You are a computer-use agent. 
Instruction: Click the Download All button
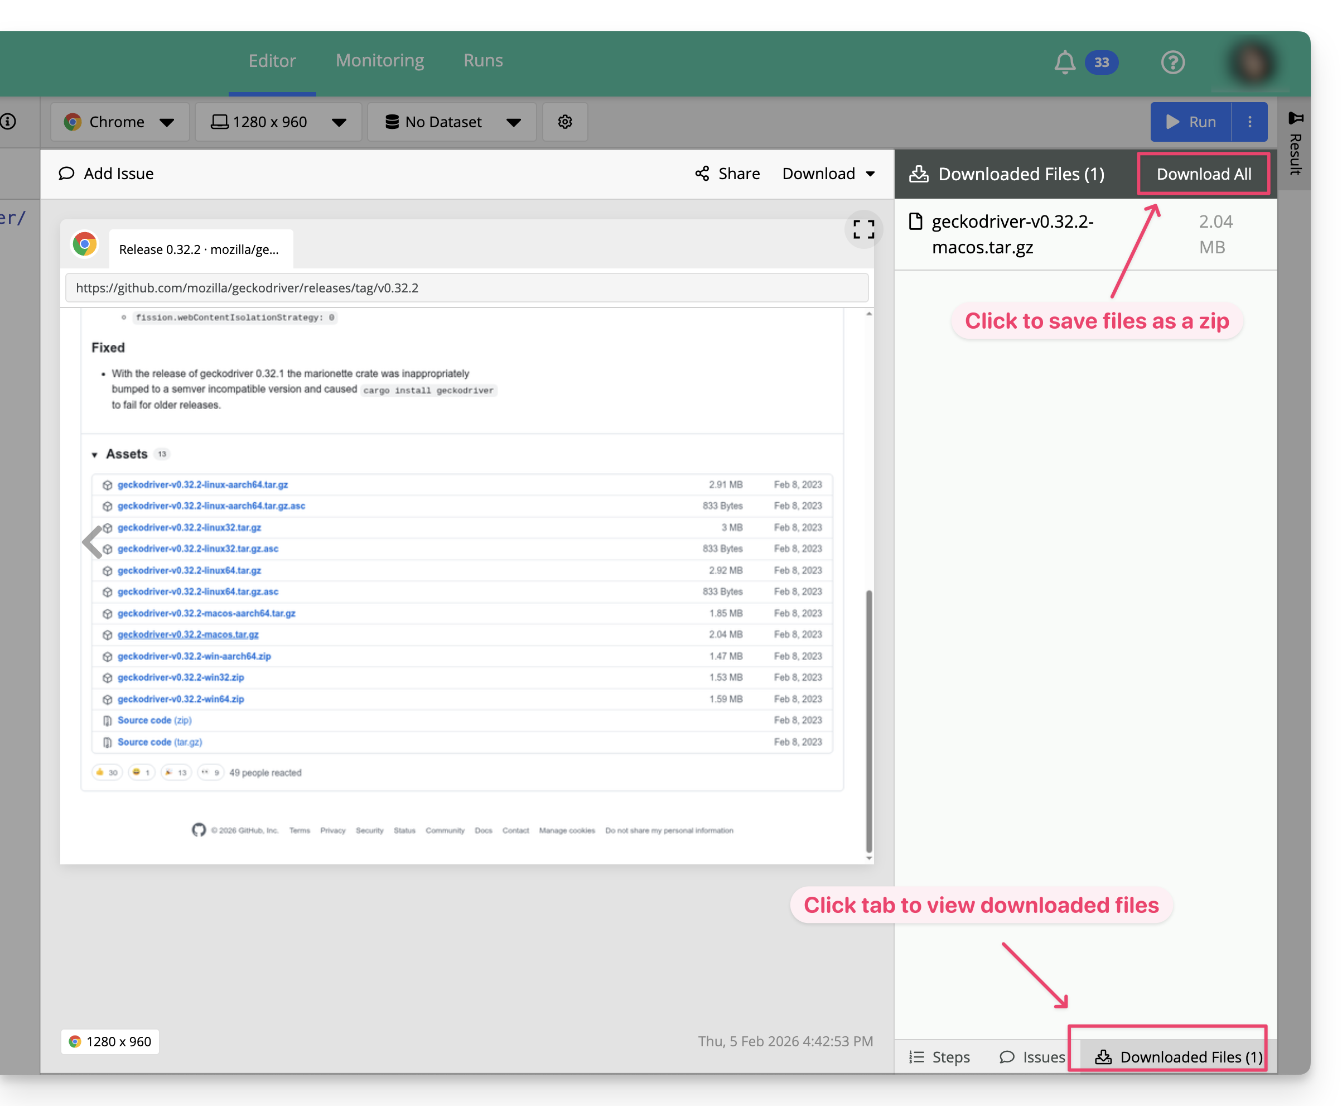[1203, 174]
